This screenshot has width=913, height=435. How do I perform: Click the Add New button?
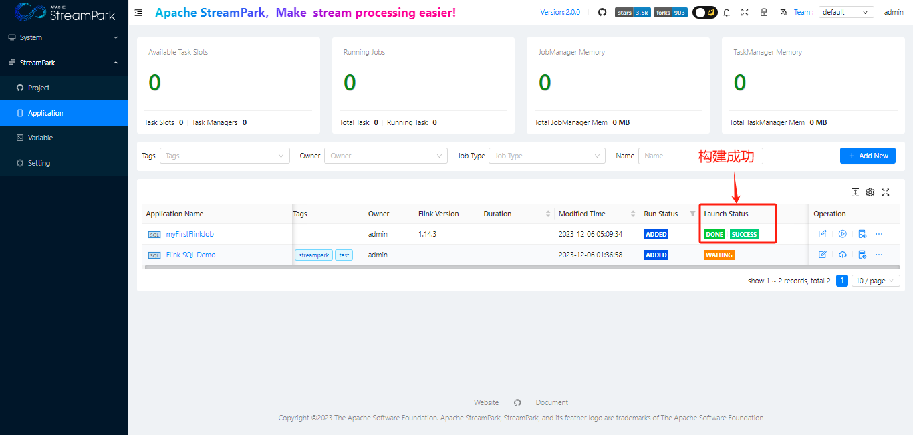868,156
